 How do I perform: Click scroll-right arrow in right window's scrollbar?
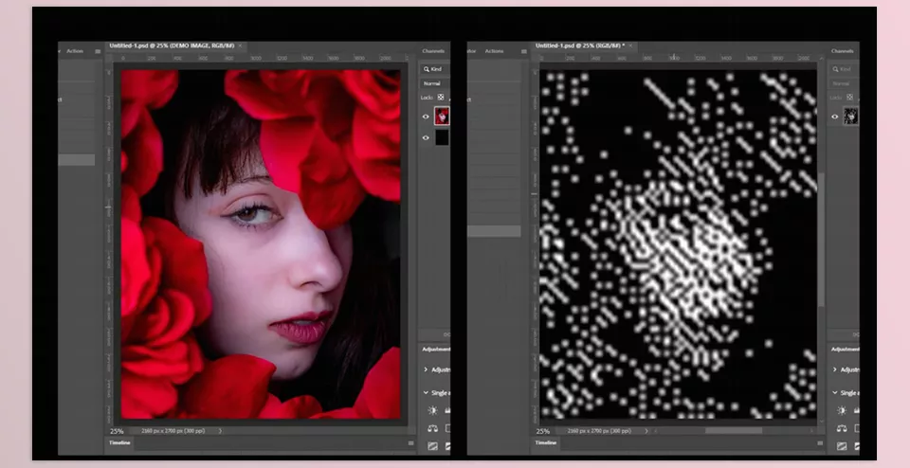pos(812,431)
